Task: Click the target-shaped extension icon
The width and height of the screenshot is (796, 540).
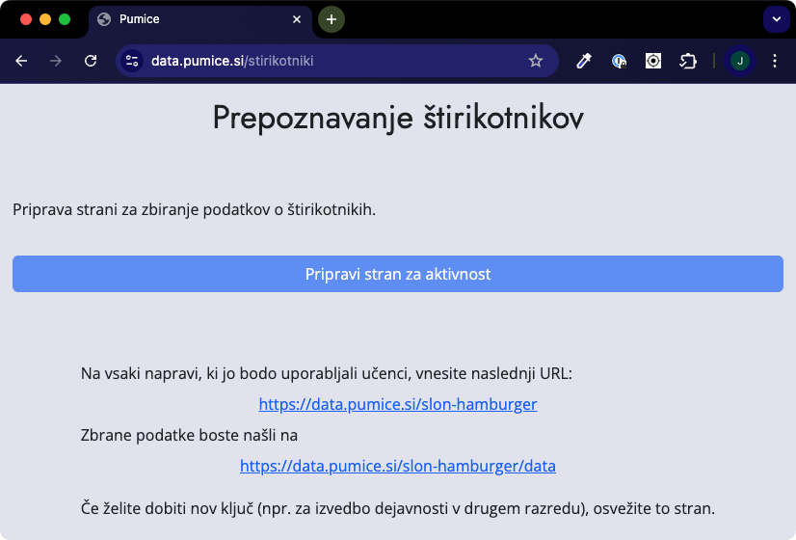Action: [653, 61]
